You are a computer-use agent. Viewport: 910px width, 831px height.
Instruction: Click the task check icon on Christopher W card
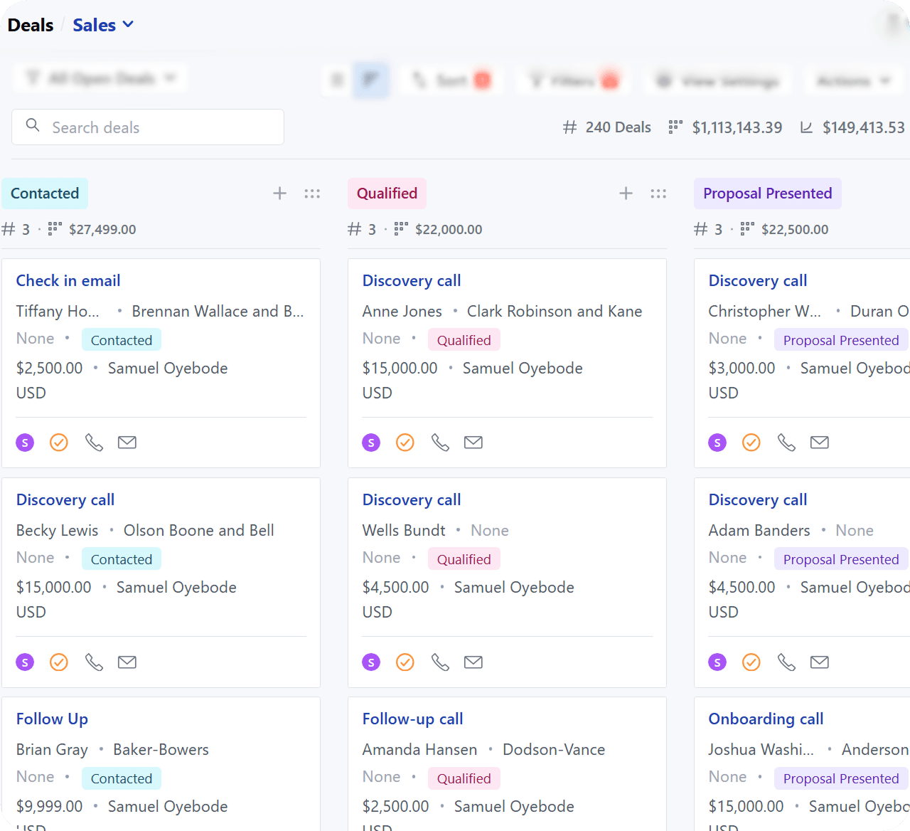[751, 443]
